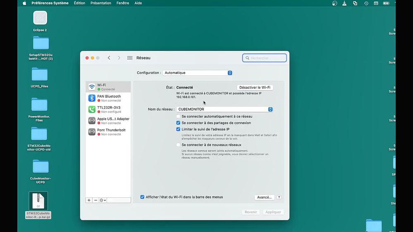Viewport: 413px width, 232px height.
Task: Open the Aide menu
Action: click(x=138, y=3)
